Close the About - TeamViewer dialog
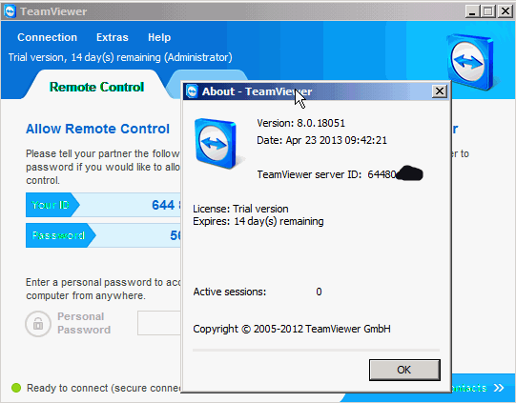The height and width of the screenshot is (403, 516). coord(440,91)
